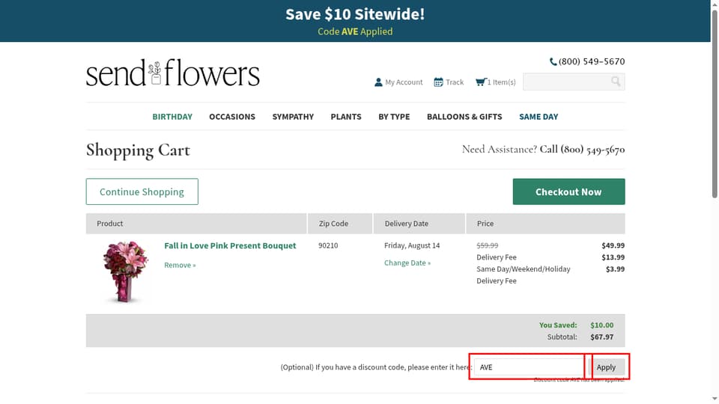
Task: Click the Delivery Fee amount $13.99
Action: coord(613,257)
